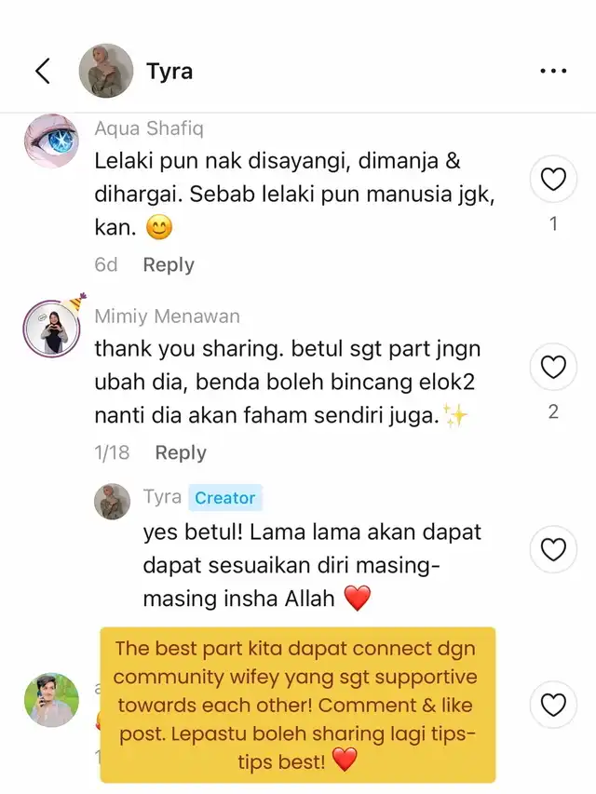Like Aqua Shafiq's comment with the heart
This screenshot has height=794, width=596.
[553, 180]
